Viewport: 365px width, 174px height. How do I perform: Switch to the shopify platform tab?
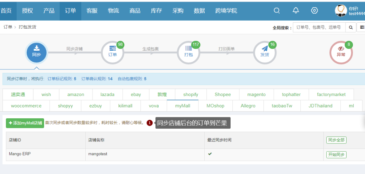click(x=190, y=94)
